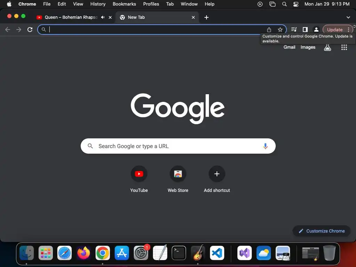Open Terminal from the Dock
356x267 pixels.
[x=179, y=253]
